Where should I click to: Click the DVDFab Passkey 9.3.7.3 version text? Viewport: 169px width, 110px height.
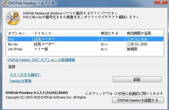pyautogui.click(x=37, y=93)
